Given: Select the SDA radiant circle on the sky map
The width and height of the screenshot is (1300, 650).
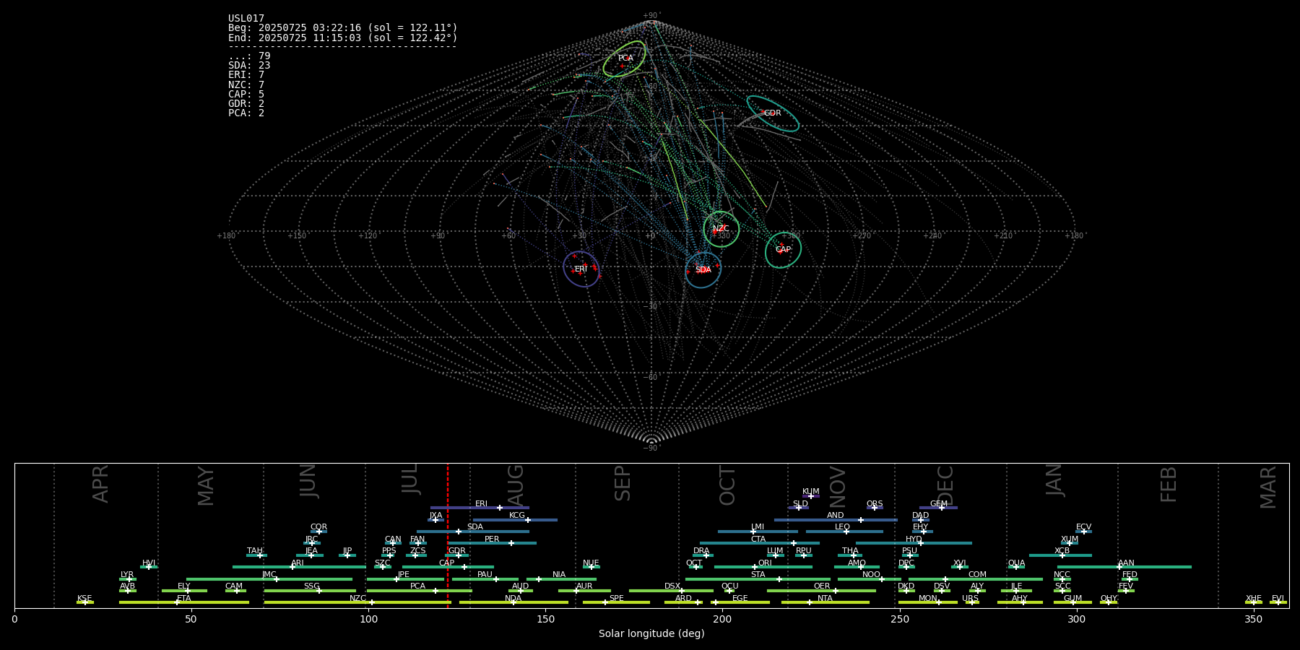Looking at the screenshot, I should pos(703,270).
